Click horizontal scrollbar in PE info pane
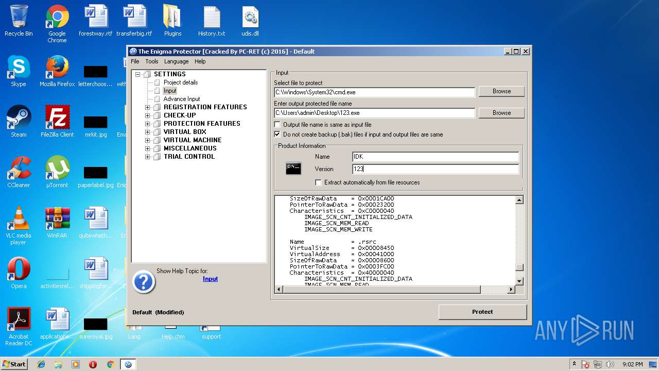The image size is (659, 371). tap(395, 290)
